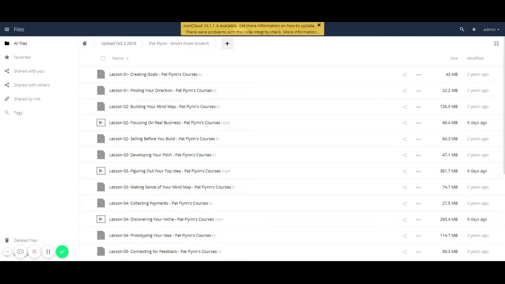
Task: Open Lesson 01- Creating Goals file
Action: pos(155,74)
